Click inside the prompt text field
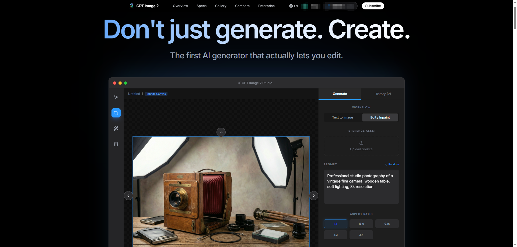Viewport: 517px width, 247px height. [361, 187]
